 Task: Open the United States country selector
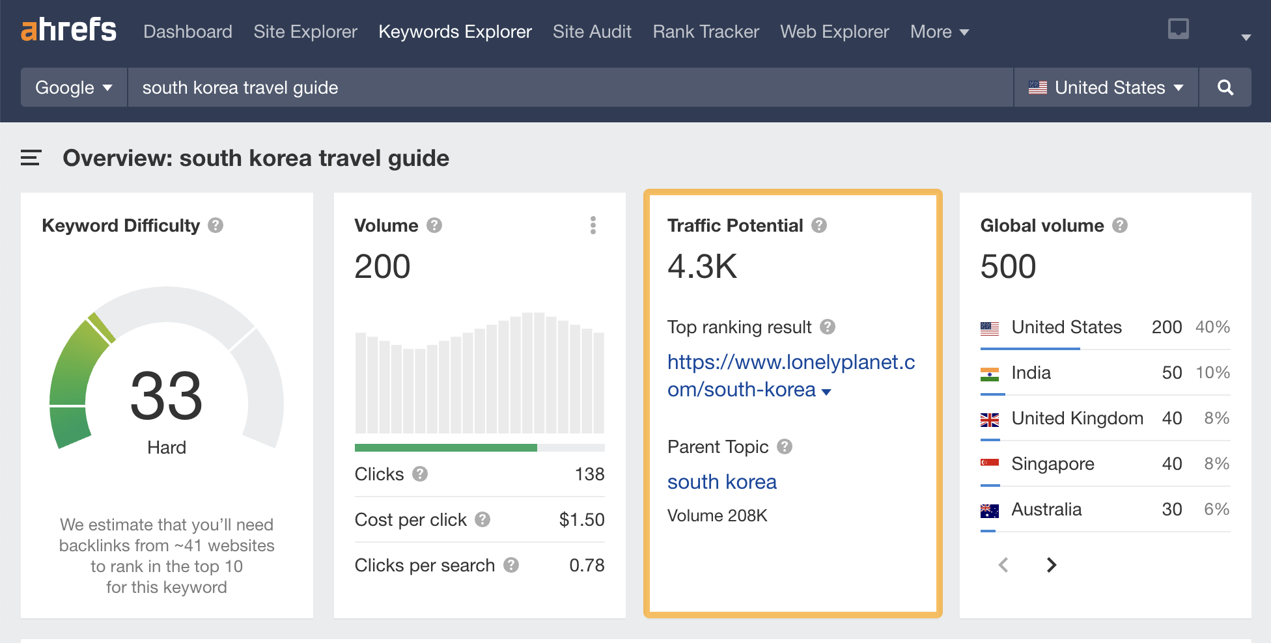click(1105, 87)
